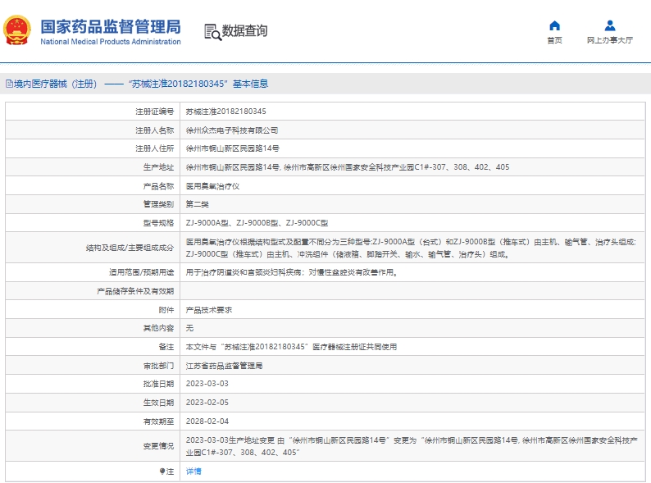Click the 有效期至 label
The width and height of the screenshot is (651, 483).
(x=158, y=421)
